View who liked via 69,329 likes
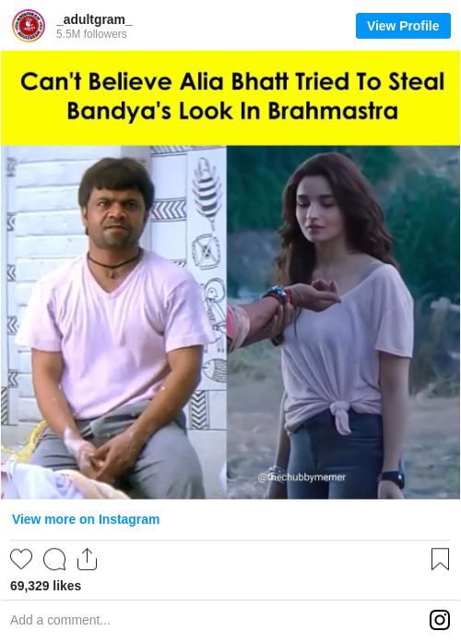Viewport: 461px width, 643px height. pyautogui.click(x=45, y=586)
